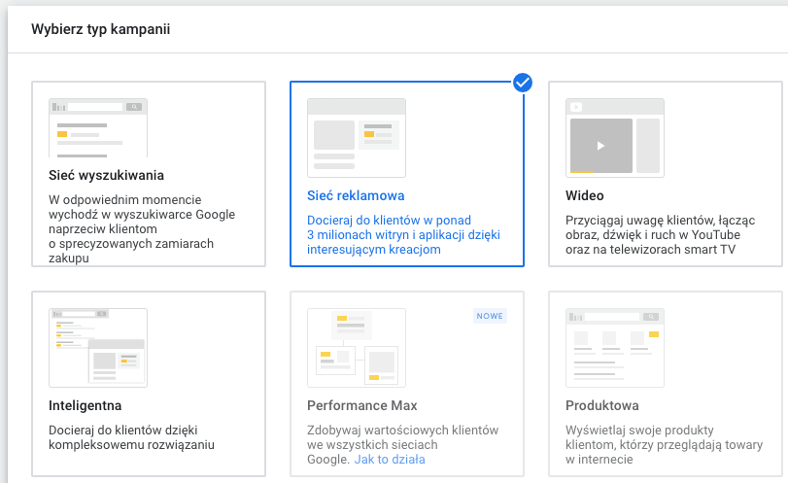Image resolution: width=788 pixels, height=483 pixels.
Task: Click the Sieć wyszukiwania illustration icon
Action: [x=98, y=128]
